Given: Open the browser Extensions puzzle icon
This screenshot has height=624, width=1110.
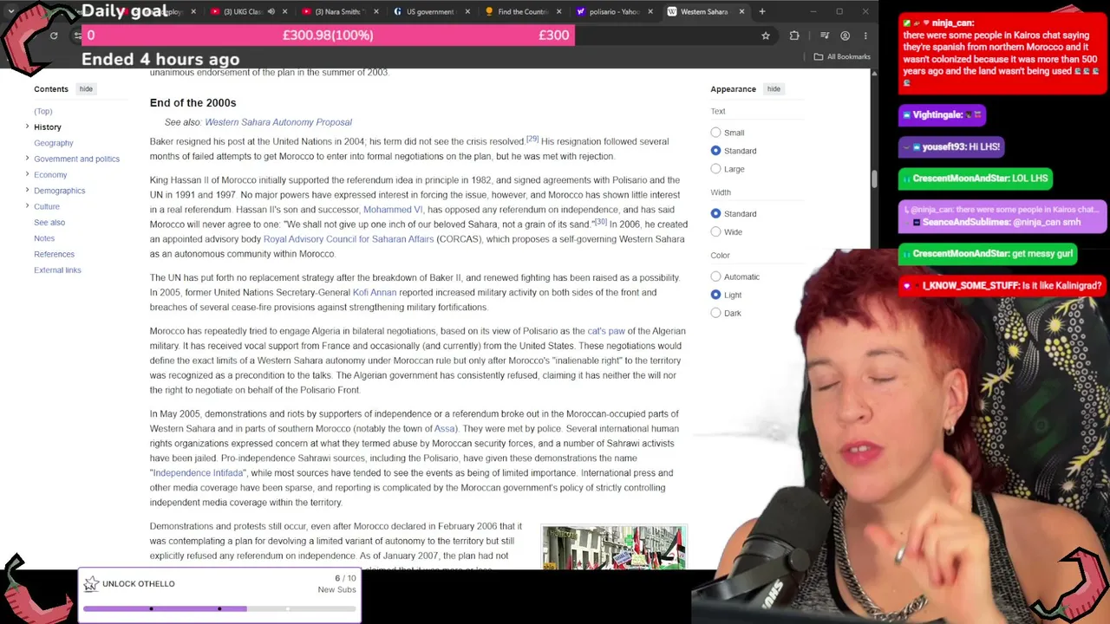Looking at the screenshot, I should coord(794,36).
